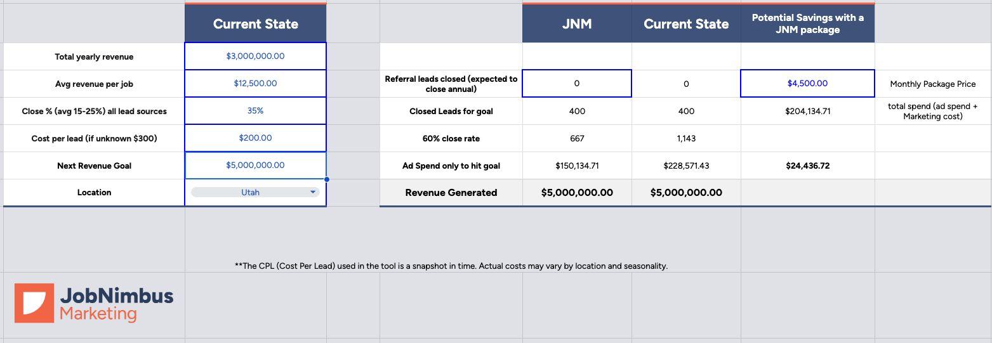
Task: Select the Current State ad spend $228,571.43 cell
Action: 685,166
